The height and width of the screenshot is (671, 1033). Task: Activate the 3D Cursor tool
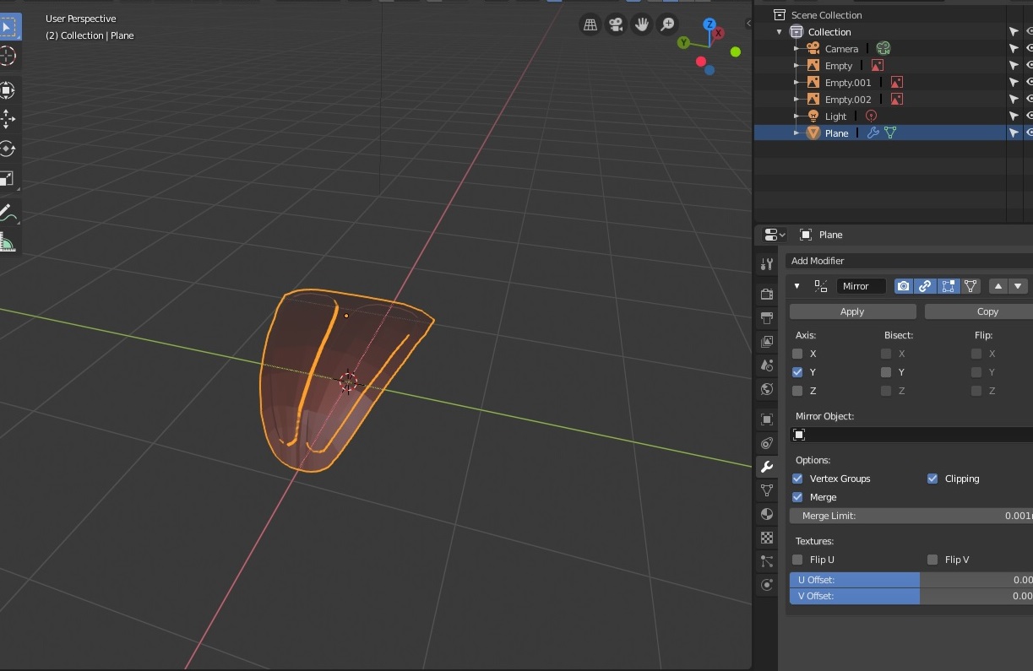7,57
